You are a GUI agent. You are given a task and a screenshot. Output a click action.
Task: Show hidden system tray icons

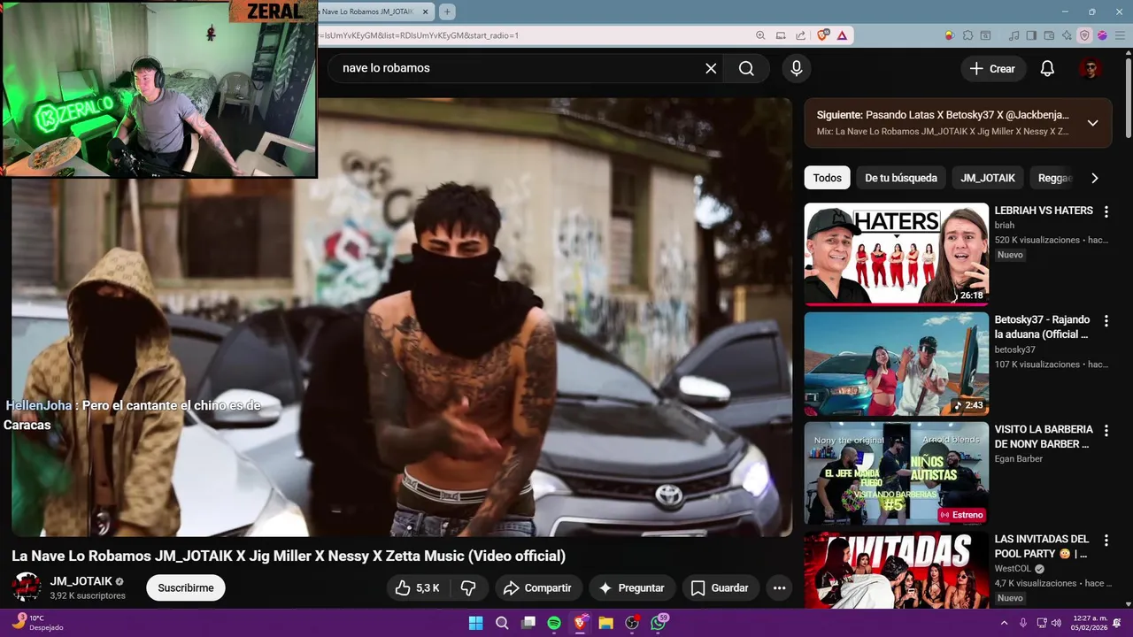tap(1004, 623)
